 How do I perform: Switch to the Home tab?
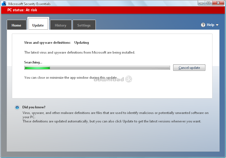[17, 25]
